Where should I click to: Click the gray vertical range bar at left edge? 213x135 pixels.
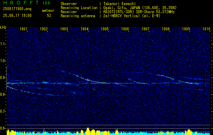pyautogui.click(x=6, y=78)
